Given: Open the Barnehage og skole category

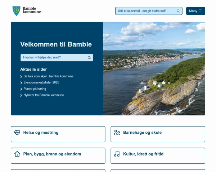Looking at the screenshot, I should [x=158, y=134].
